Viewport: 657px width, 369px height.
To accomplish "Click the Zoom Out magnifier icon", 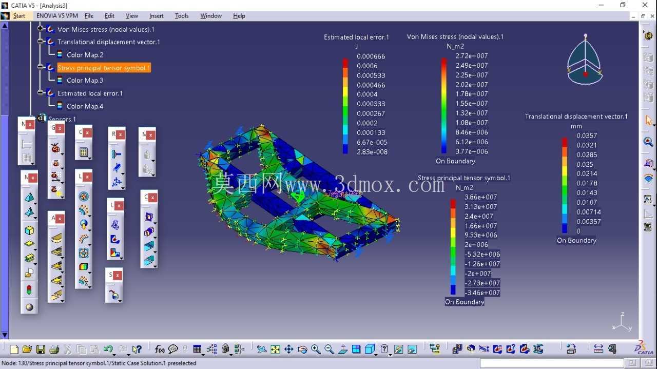I will (x=329, y=349).
